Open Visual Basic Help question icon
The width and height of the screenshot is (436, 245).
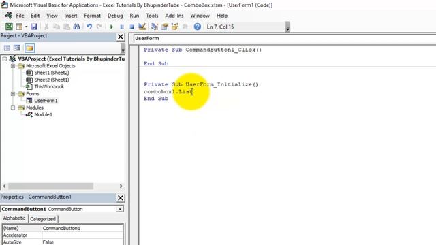pyautogui.click(x=198, y=27)
